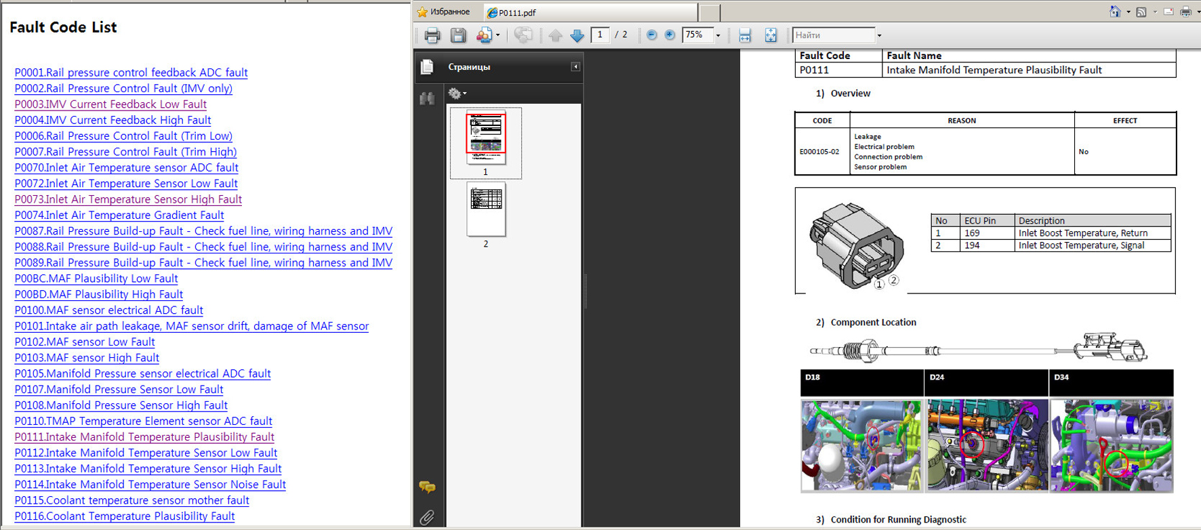Open the attachments paperclip icon
1201x530 pixels.
[x=427, y=518]
